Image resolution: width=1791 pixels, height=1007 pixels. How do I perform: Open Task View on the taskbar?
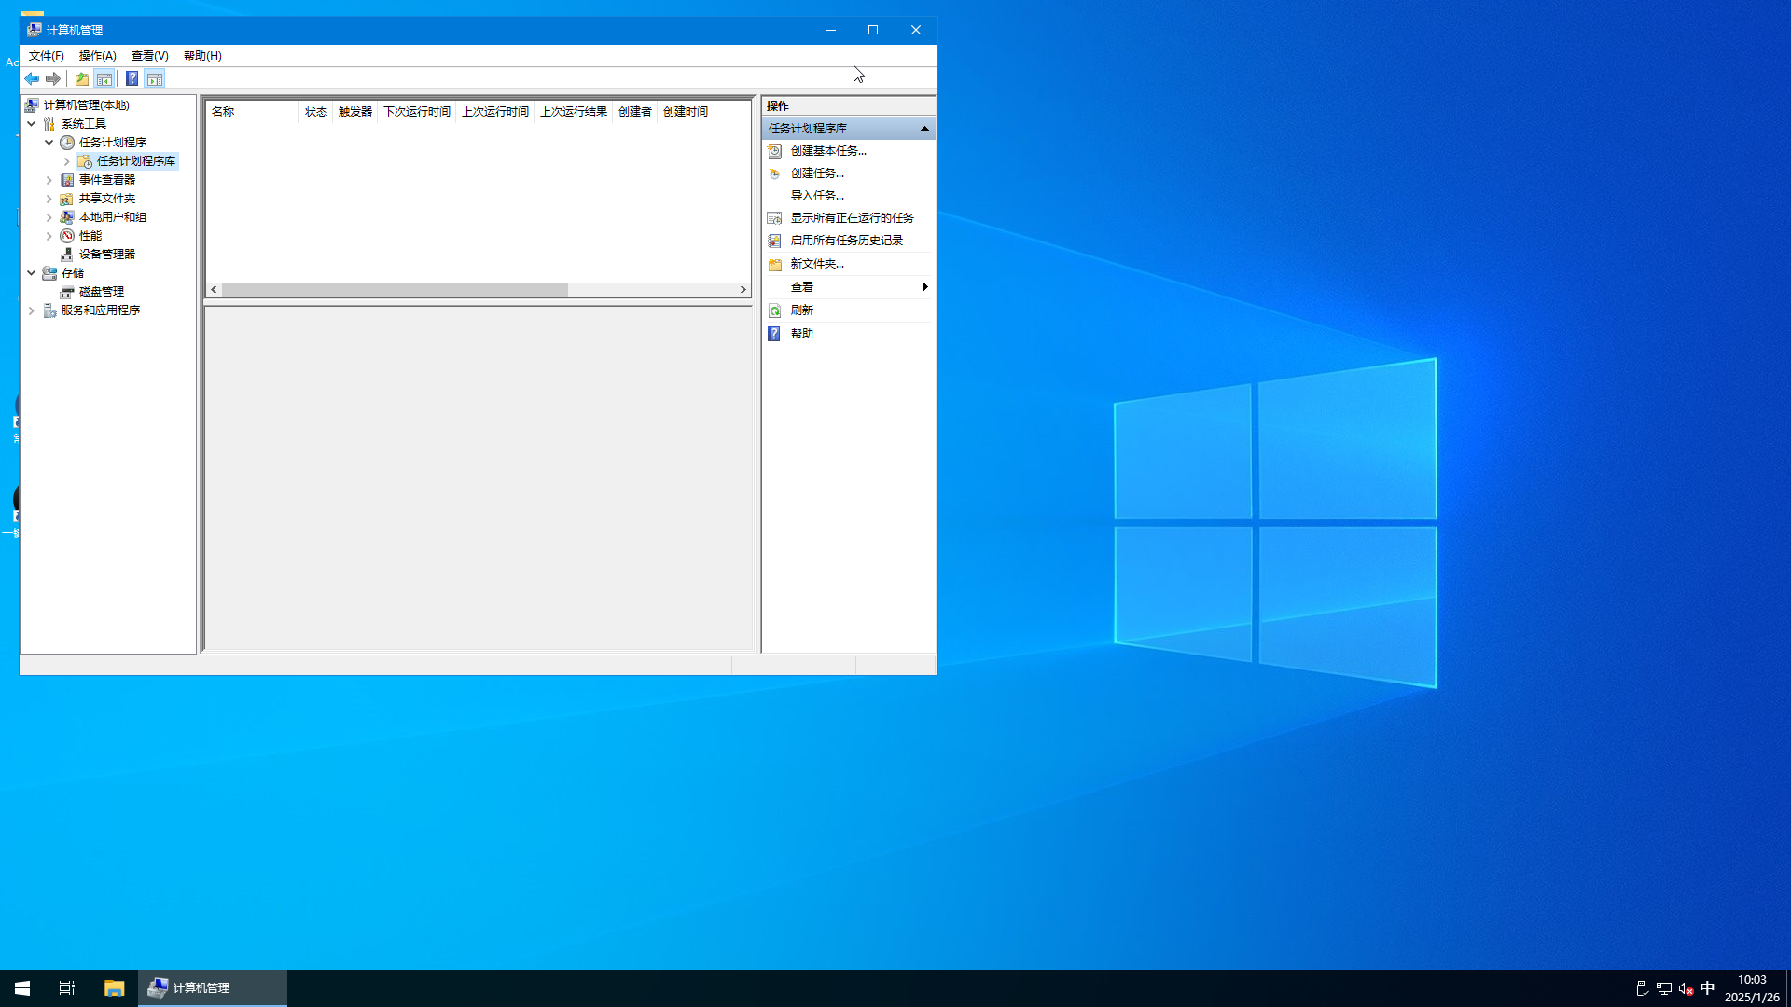pos(67,988)
